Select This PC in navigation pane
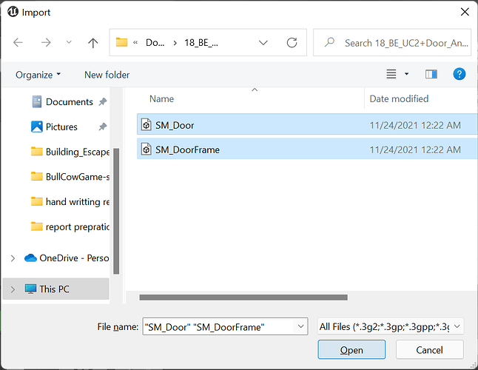This screenshot has height=370, width=478. [54, 289]
